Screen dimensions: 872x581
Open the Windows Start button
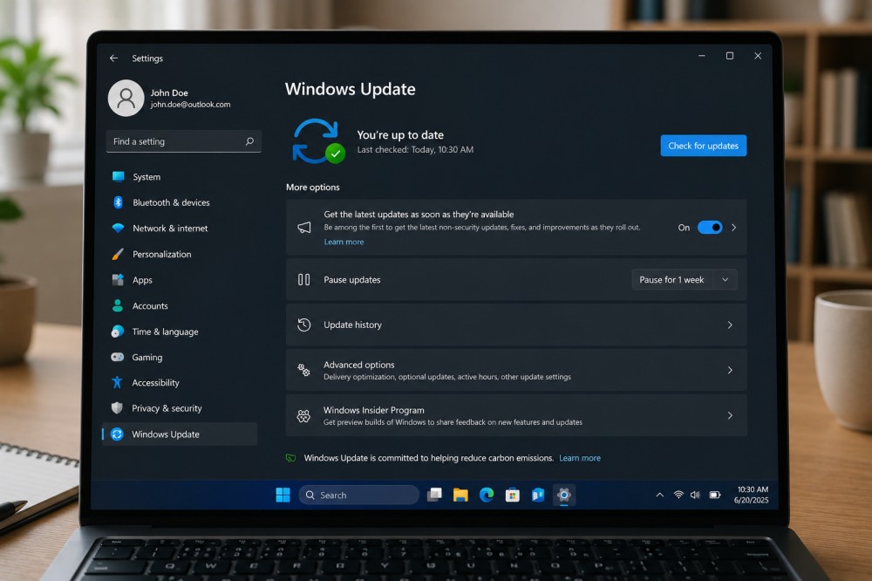[x=283, y=495]
